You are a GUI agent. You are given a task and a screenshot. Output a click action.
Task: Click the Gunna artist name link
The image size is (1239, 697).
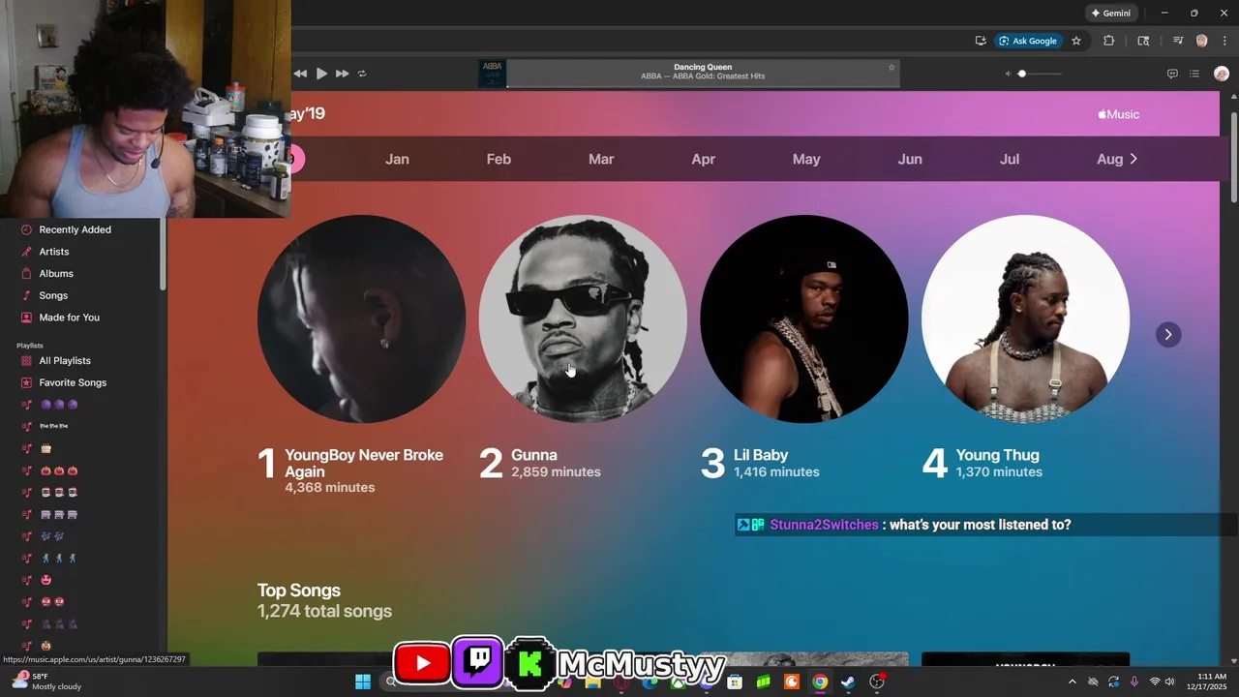pos(534,455)
